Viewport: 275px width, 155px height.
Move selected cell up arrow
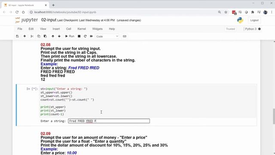pos(53,36)
